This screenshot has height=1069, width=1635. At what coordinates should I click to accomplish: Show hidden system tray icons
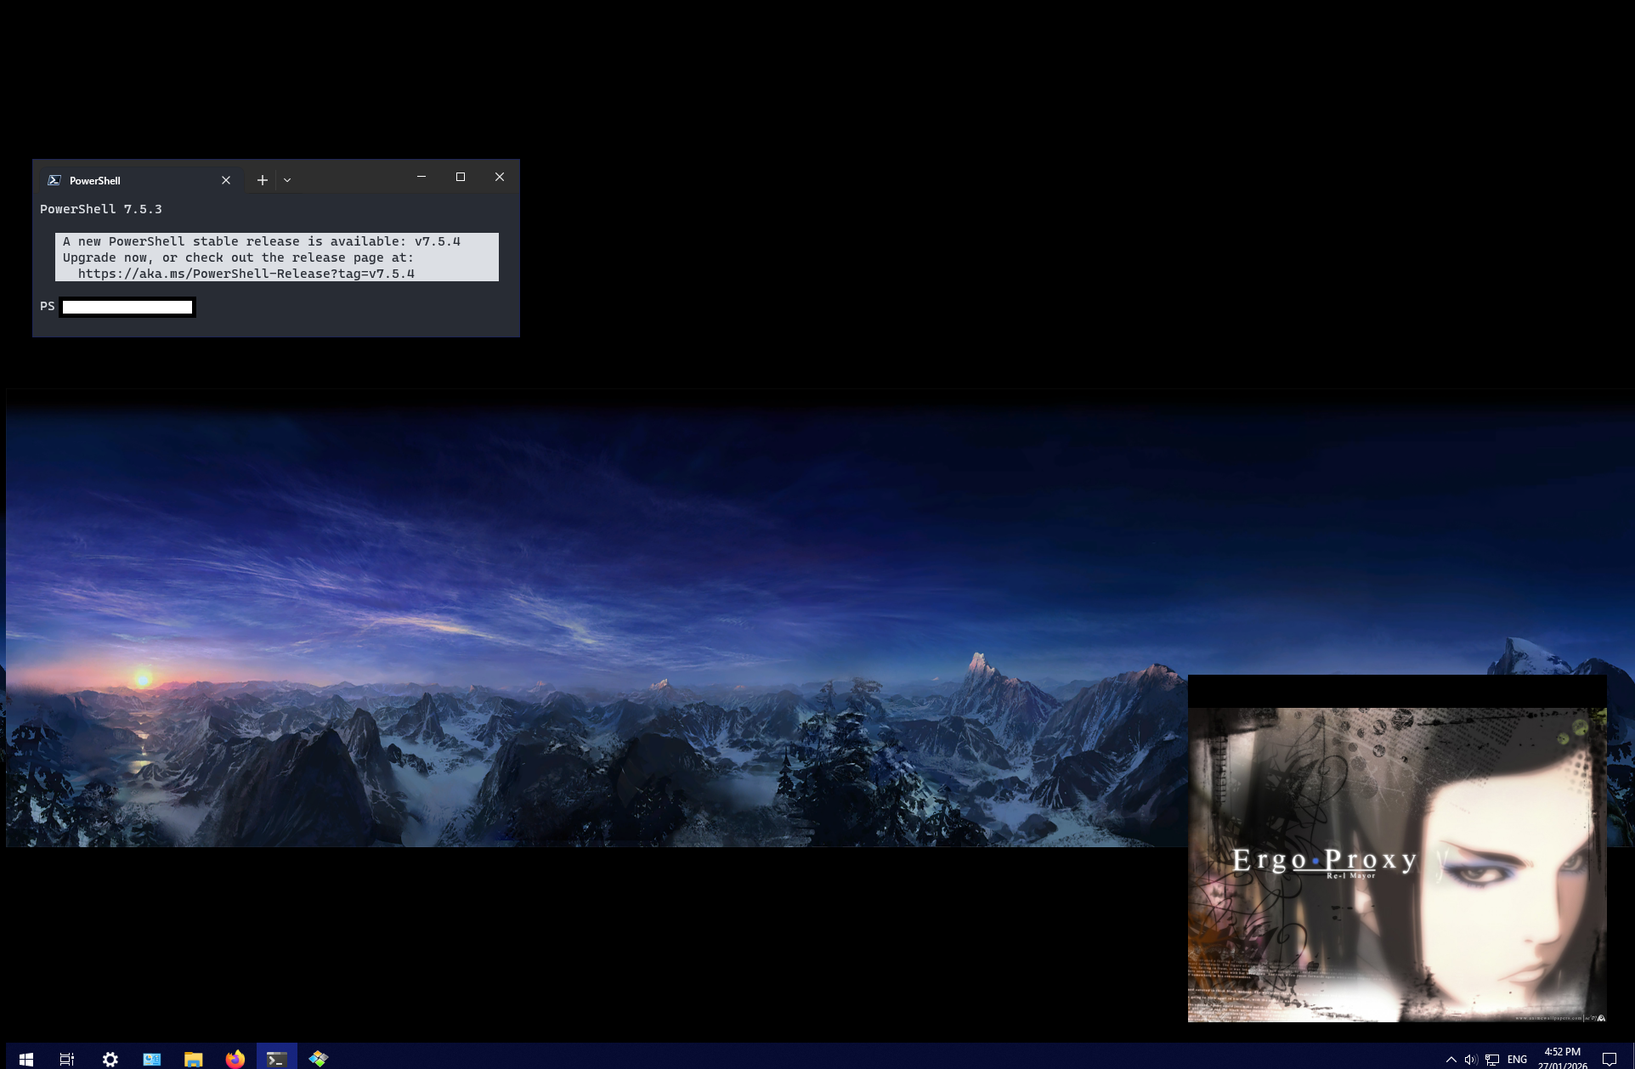click(1451, 1059)
